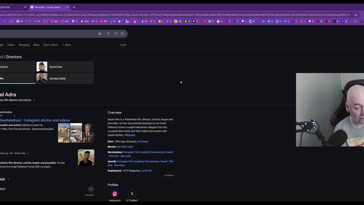This screenshot has width=364, height=205.
Task: Switch to Shopping search tab
Action: click(24, 45)
